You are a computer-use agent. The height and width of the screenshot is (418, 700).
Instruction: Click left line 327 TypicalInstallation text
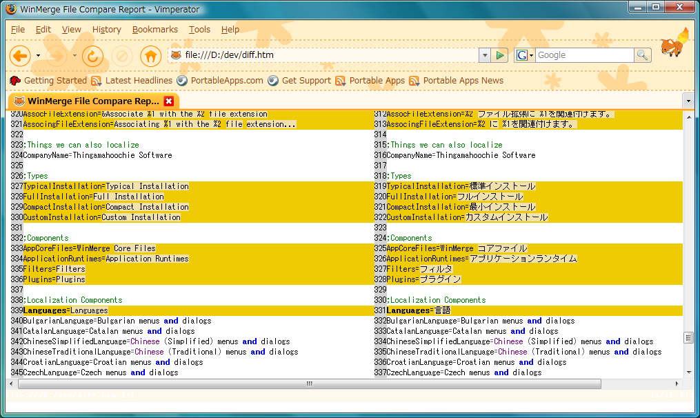point(106,186)
